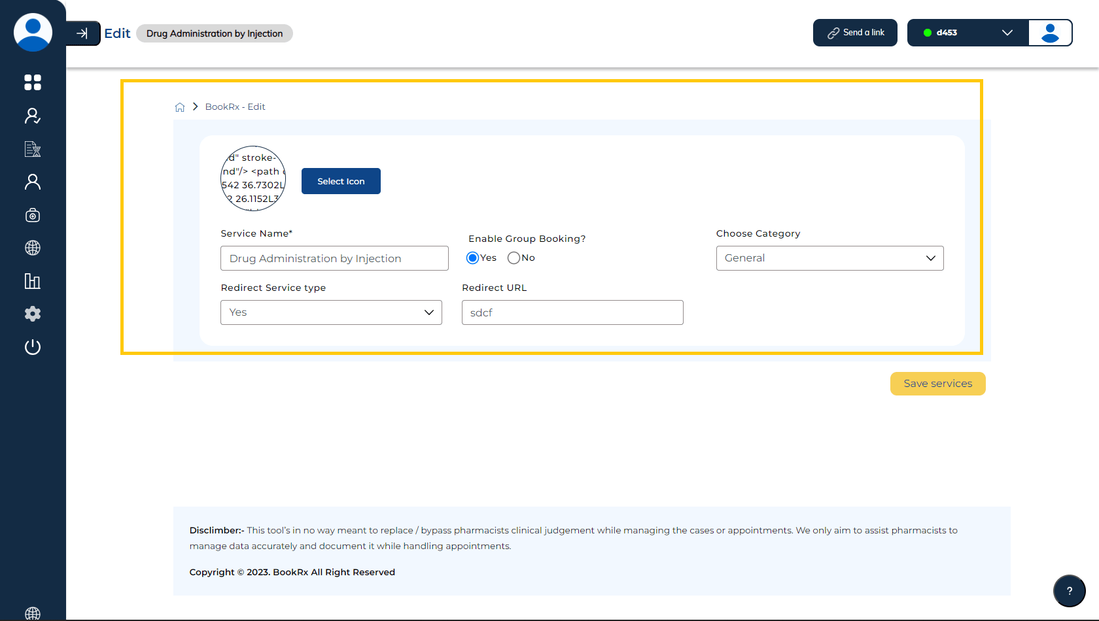Select the user-verification icon in the sidebar

33,116
